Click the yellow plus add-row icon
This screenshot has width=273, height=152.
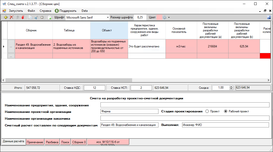point(6,17)
